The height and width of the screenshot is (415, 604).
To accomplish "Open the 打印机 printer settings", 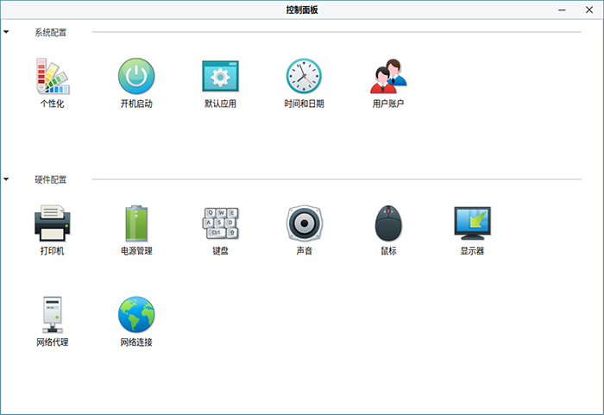I will 52,224.
